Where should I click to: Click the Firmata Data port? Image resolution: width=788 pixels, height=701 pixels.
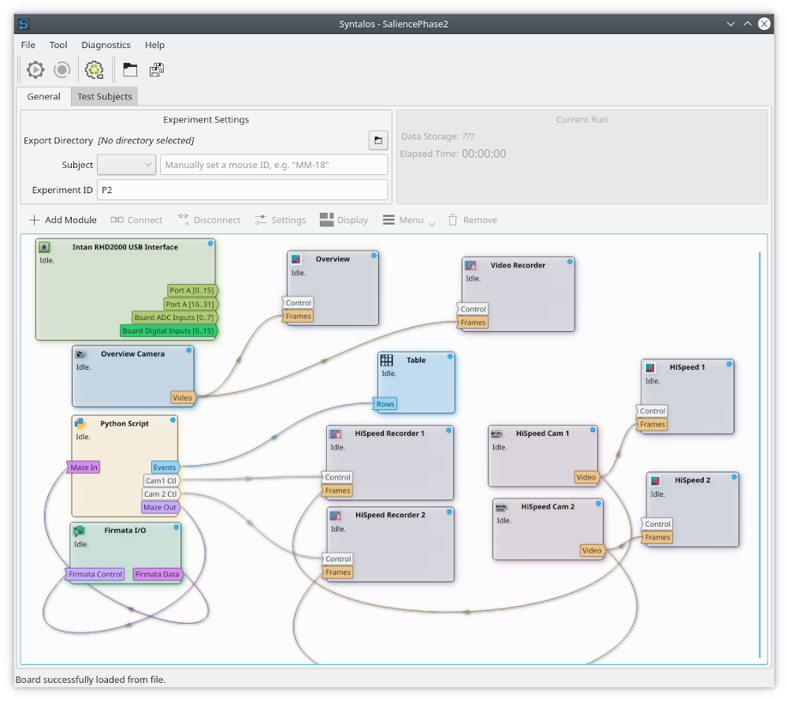[x=158, y=574]
